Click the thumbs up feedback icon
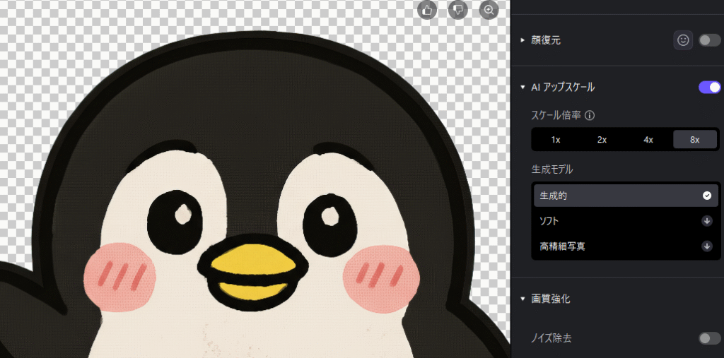The image size is (724, 358). pos(427,10)
